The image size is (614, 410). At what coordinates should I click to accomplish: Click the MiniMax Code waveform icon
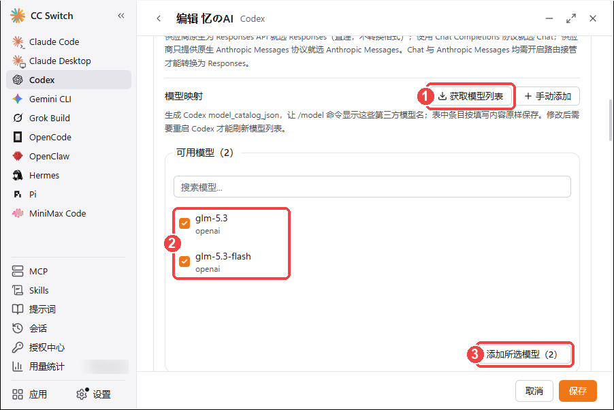18,213
